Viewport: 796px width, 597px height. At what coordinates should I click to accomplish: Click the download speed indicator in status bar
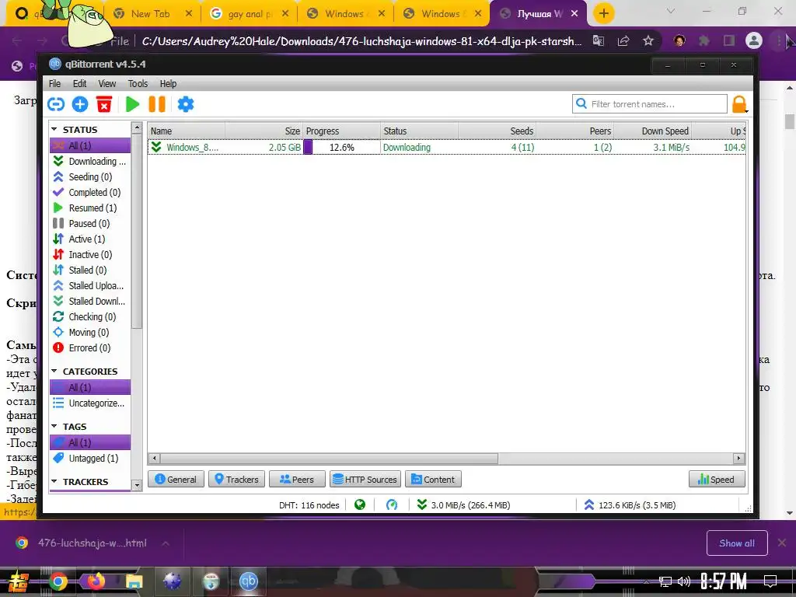coord(463,505)
